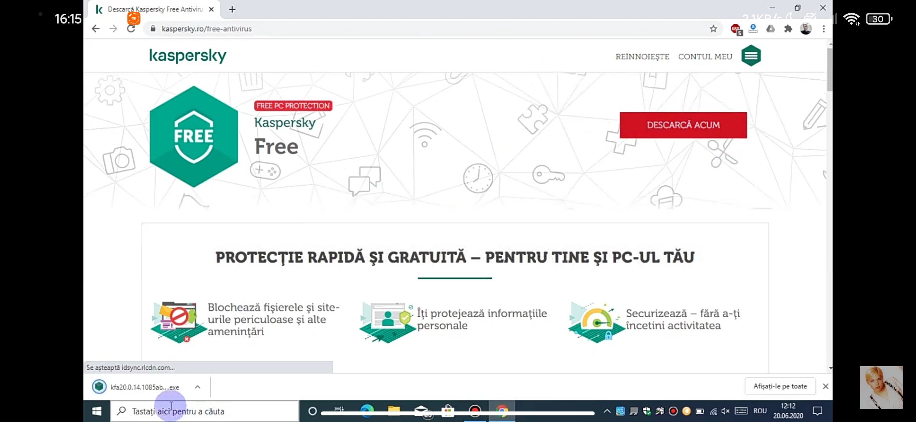Open Microsoft Store from taskbar
Viewport: 916px width, 422px height.
pyautogui.click(x=448, y=411)
